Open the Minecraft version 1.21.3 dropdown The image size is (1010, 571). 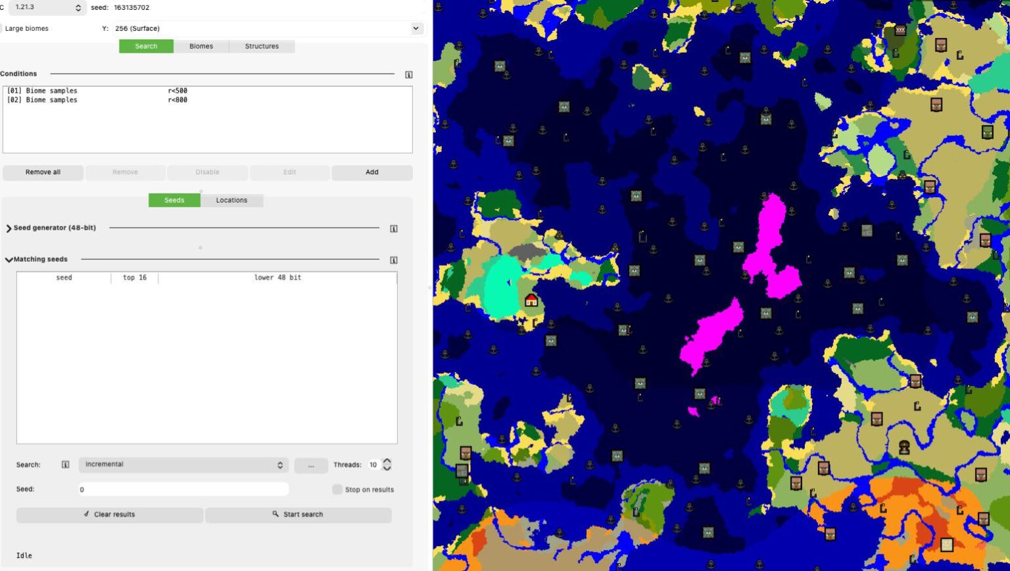pyautogui.click(x=47, y=8)
